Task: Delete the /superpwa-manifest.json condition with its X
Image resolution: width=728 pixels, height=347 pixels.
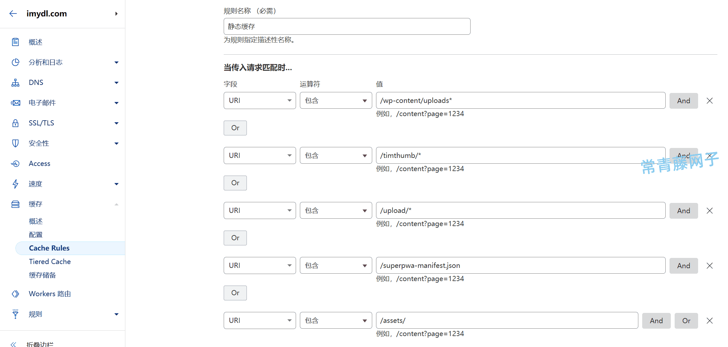Action: coord(710,266)
